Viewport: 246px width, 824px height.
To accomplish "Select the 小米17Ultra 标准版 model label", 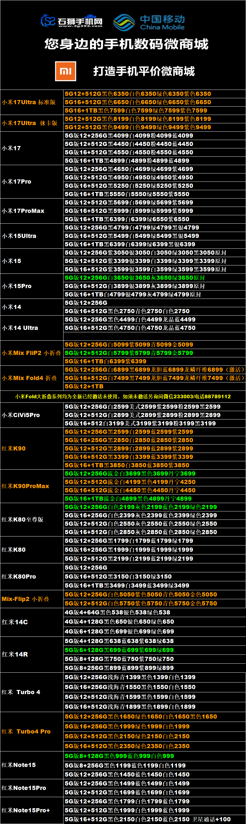I will click(x=29, y=102).
